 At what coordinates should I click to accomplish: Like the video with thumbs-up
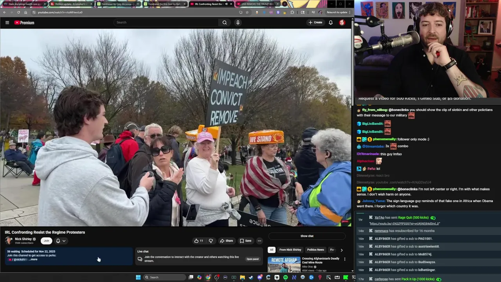coord(198,241)
